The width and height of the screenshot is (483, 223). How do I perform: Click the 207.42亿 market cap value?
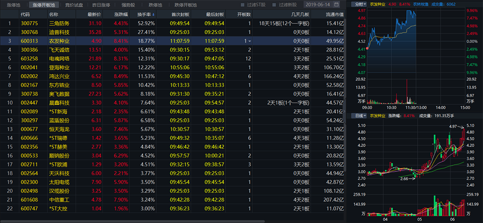pyautogui.click(x=334, y=200)
